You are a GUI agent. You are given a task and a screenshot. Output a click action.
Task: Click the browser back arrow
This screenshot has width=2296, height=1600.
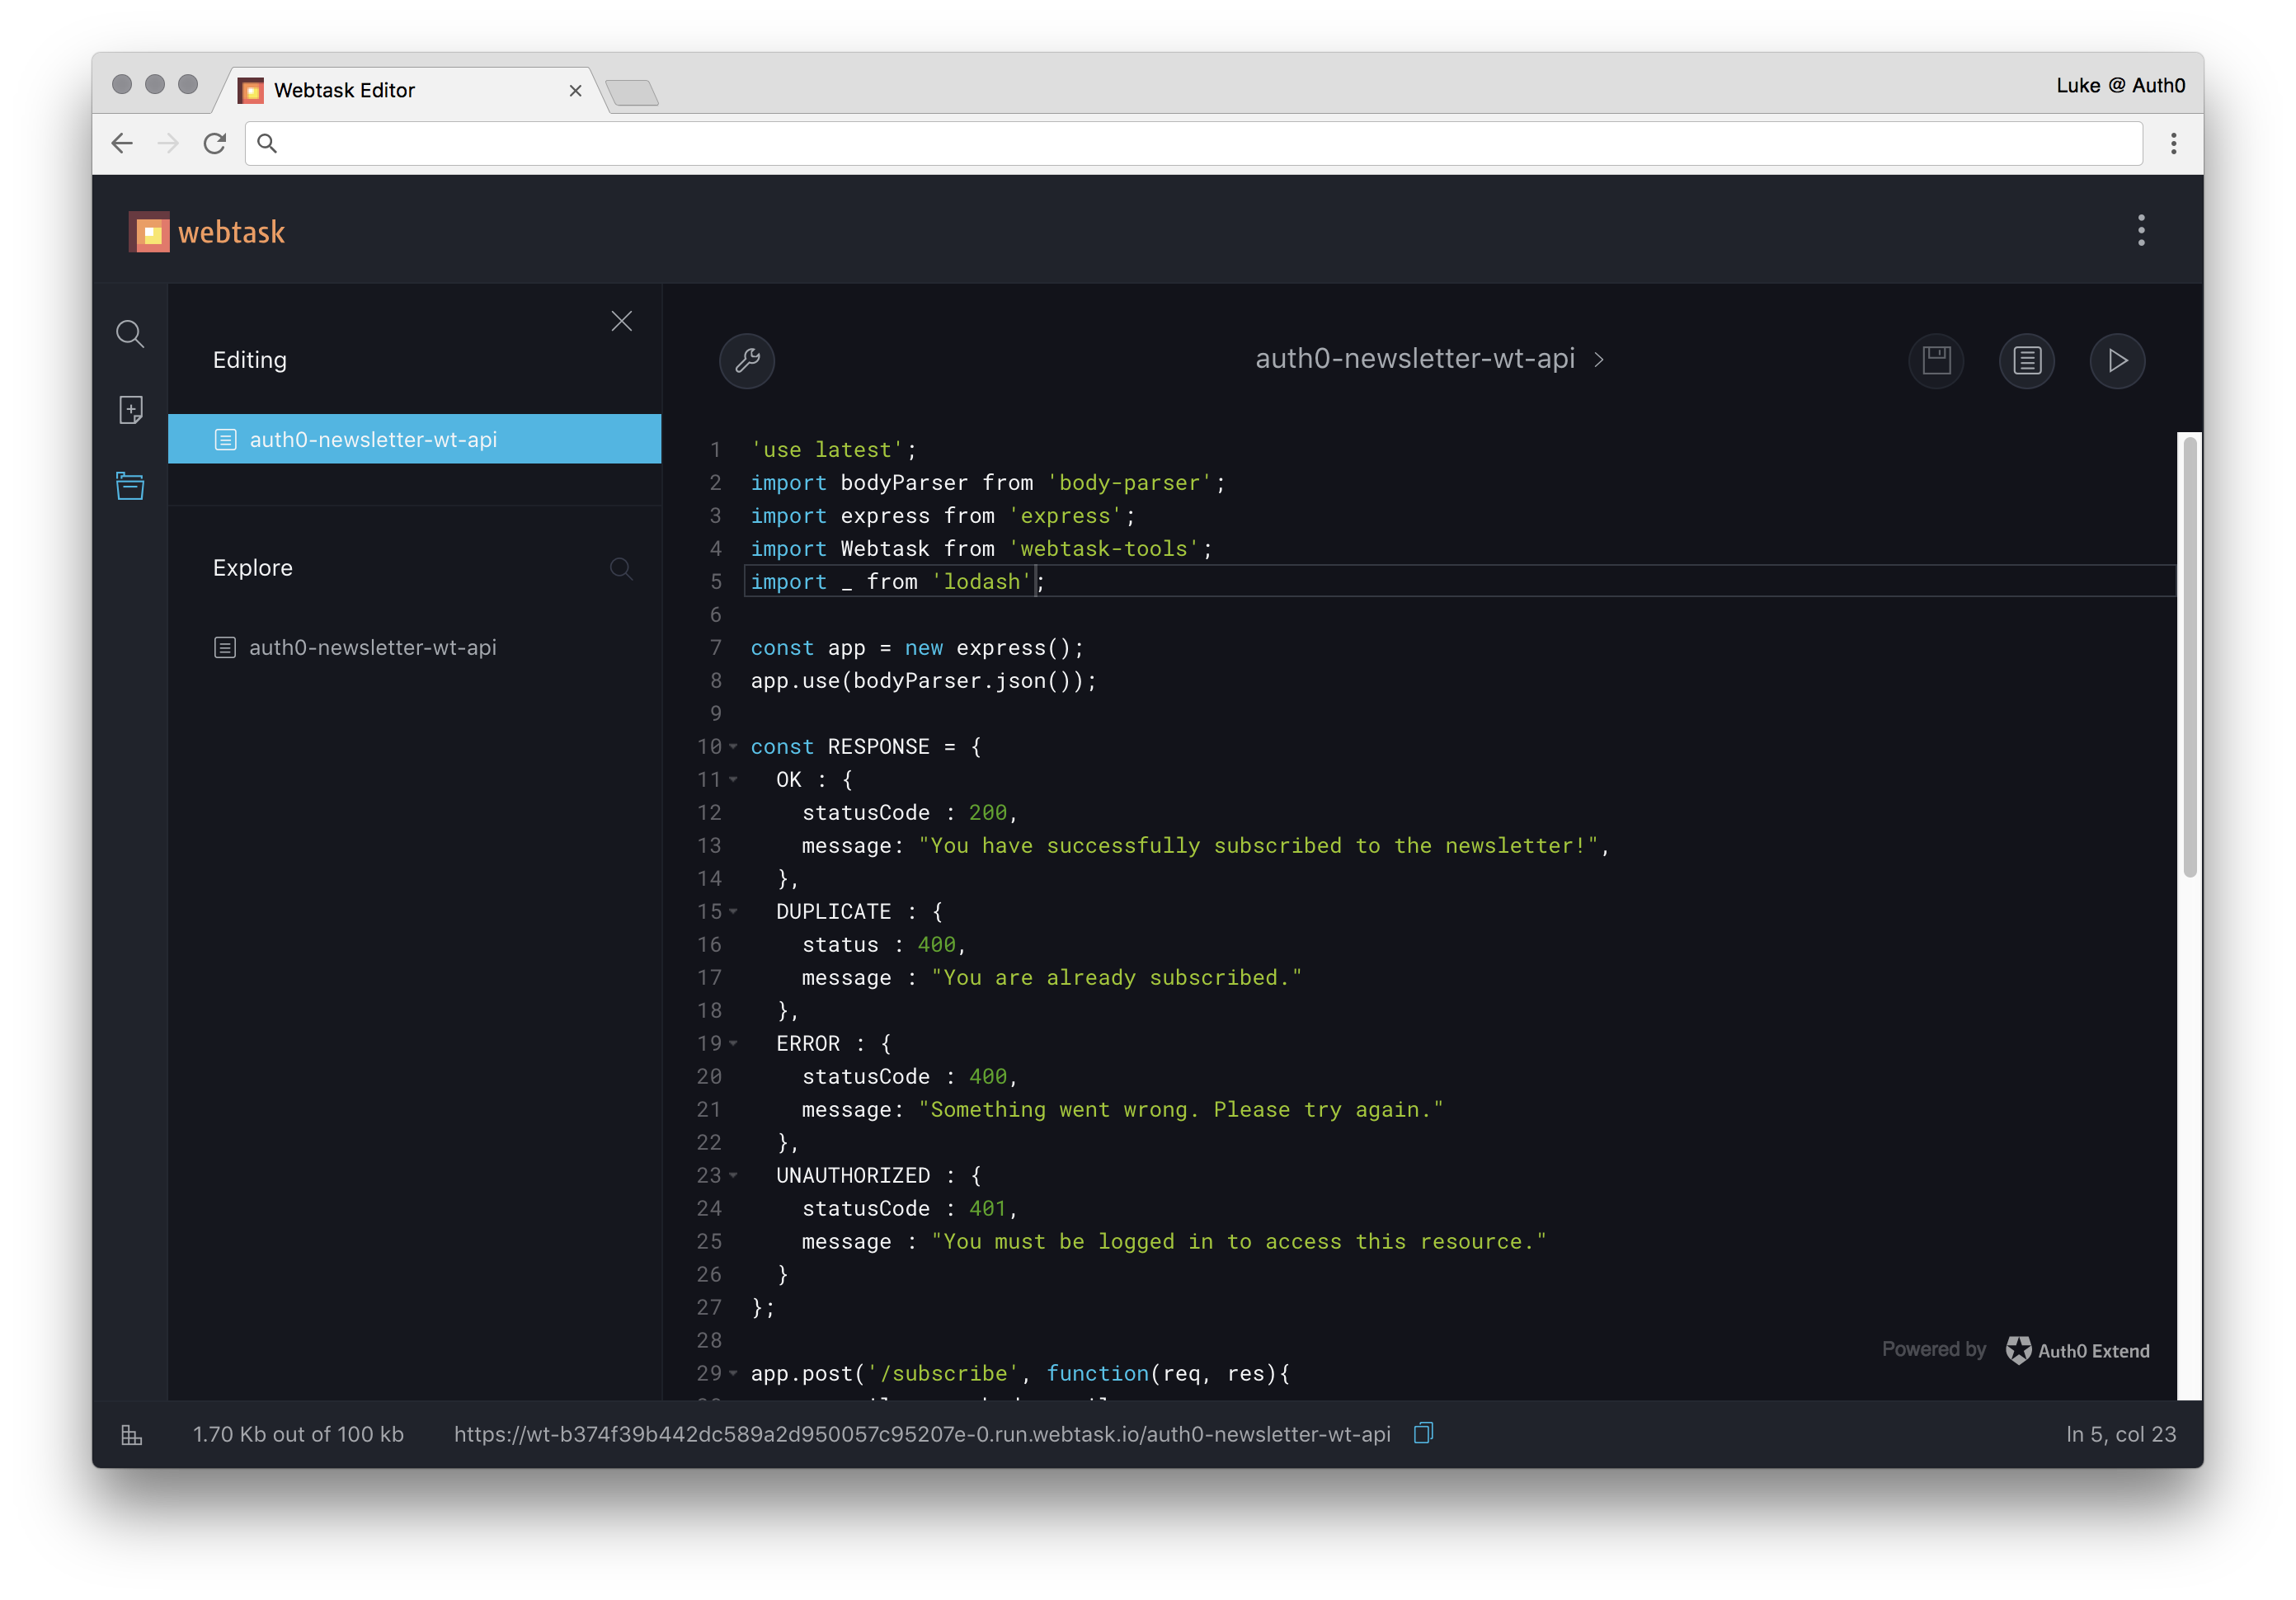coord(122,143)
